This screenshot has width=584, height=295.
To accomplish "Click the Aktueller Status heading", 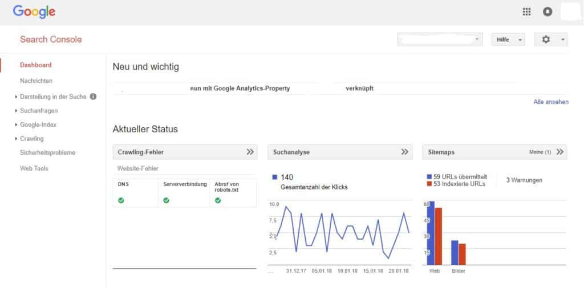I will coord(145,130).
